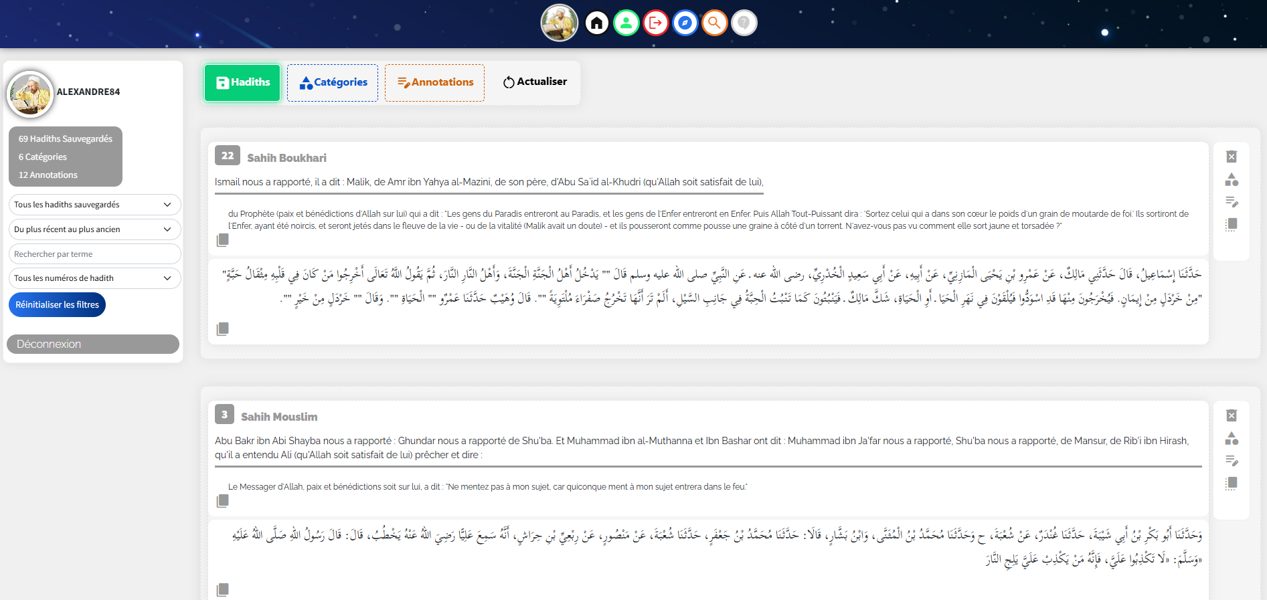Click the orange search magnifier icon
This screenshot has height=600, width=1267.
click(x=714, y=23)
